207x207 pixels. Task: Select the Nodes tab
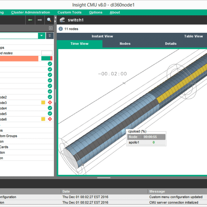tap(125, 44)
